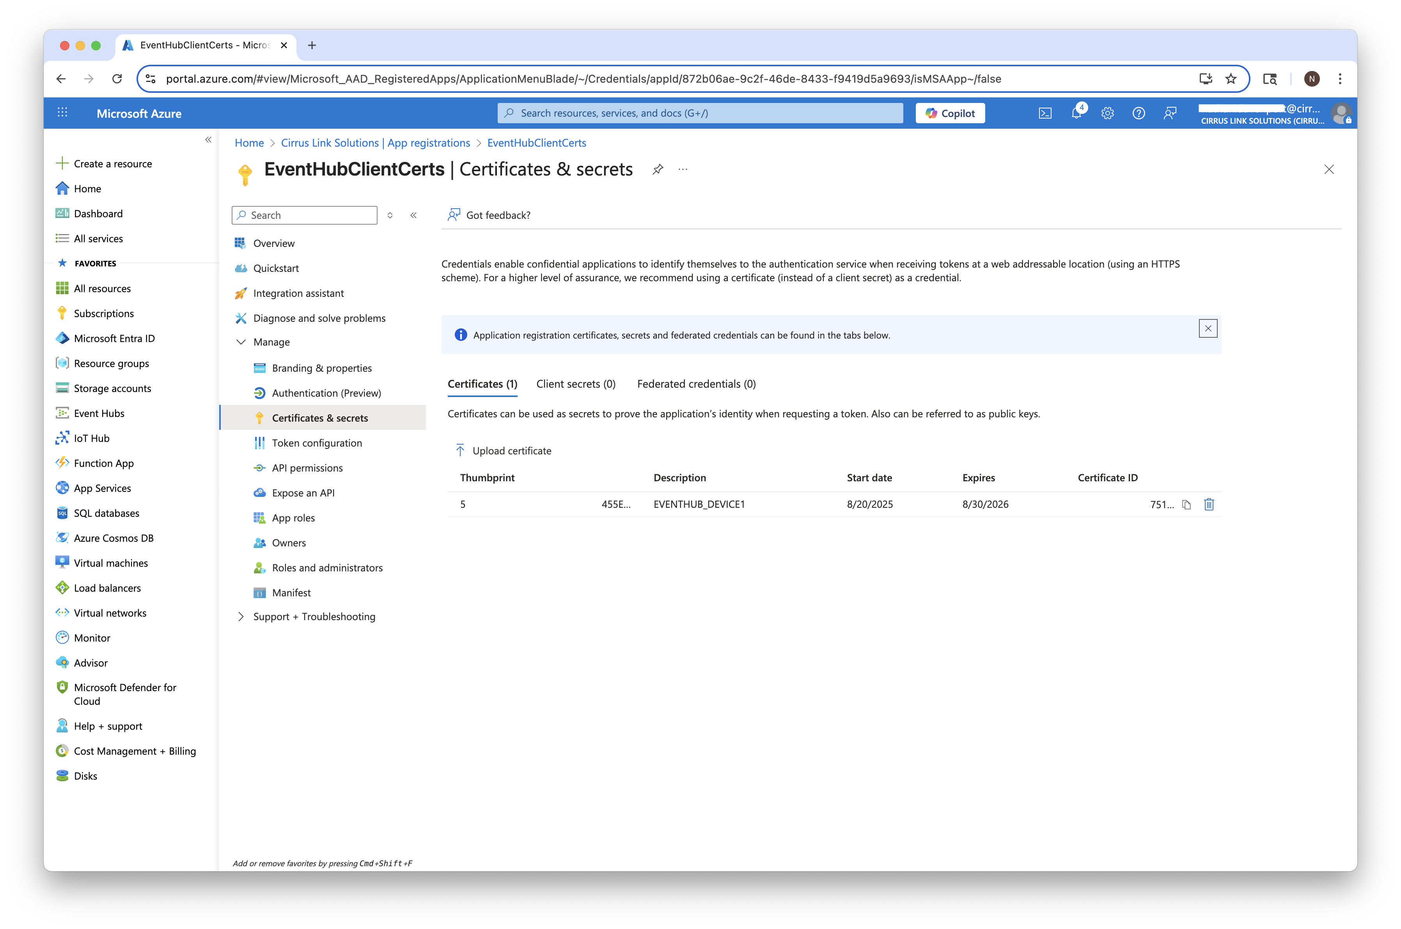
Task: Go to the Home breadcrumb link
Action: point(249,143)
